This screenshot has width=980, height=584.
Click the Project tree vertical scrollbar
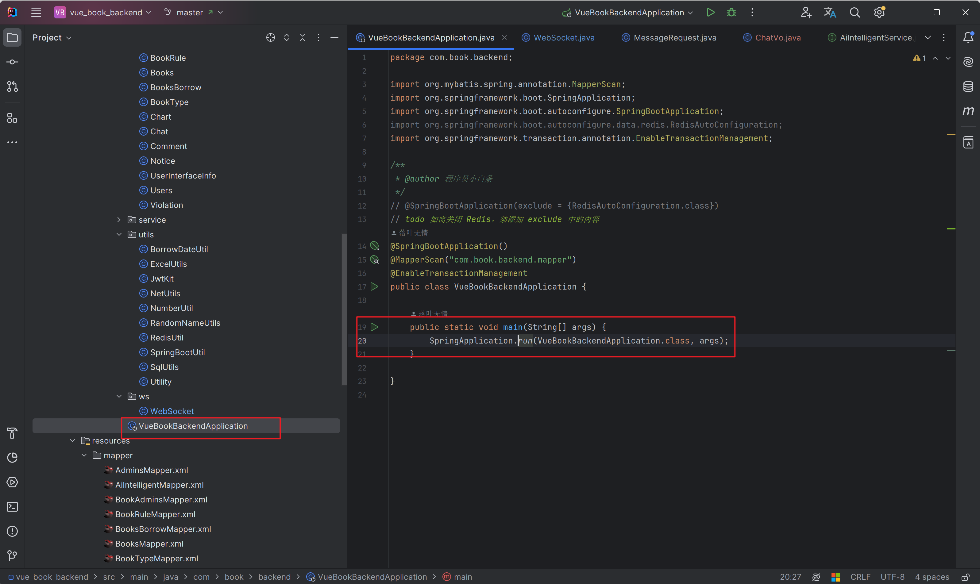point(344,309)
